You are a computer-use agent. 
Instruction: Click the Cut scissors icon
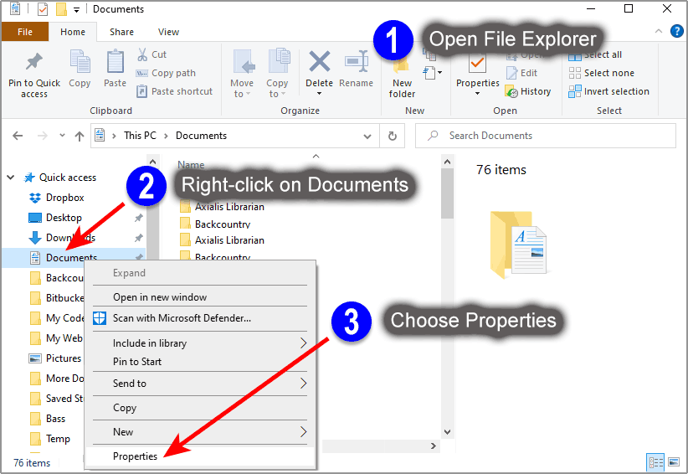(x=142, y=54)
